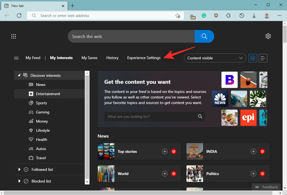Screen dimensions: 287x195
Task: Open the Grammarly extension
Action: [x=204, y=16]
